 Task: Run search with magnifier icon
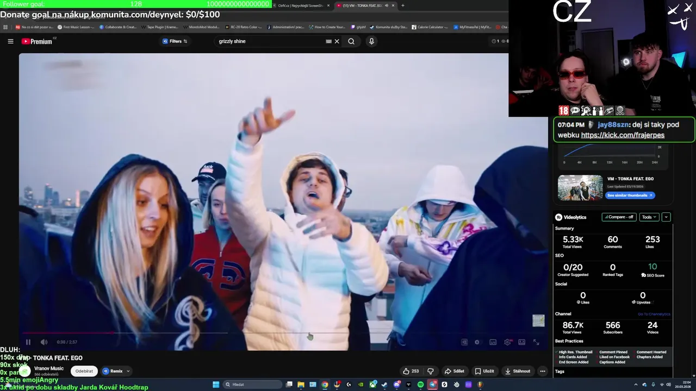[351, 41]
